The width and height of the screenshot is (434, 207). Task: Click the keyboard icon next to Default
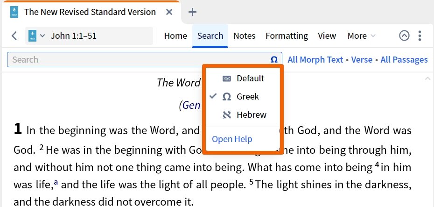pyautogui.click(x=227, y=79)
